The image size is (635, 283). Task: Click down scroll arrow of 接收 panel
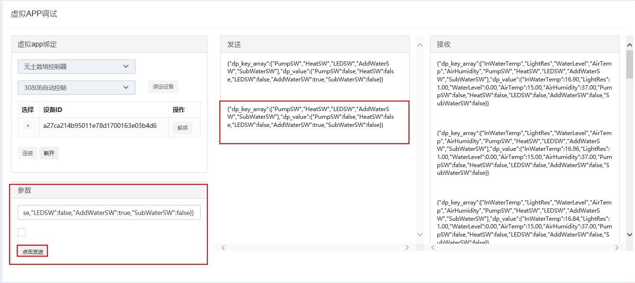(x=630, y=234)
